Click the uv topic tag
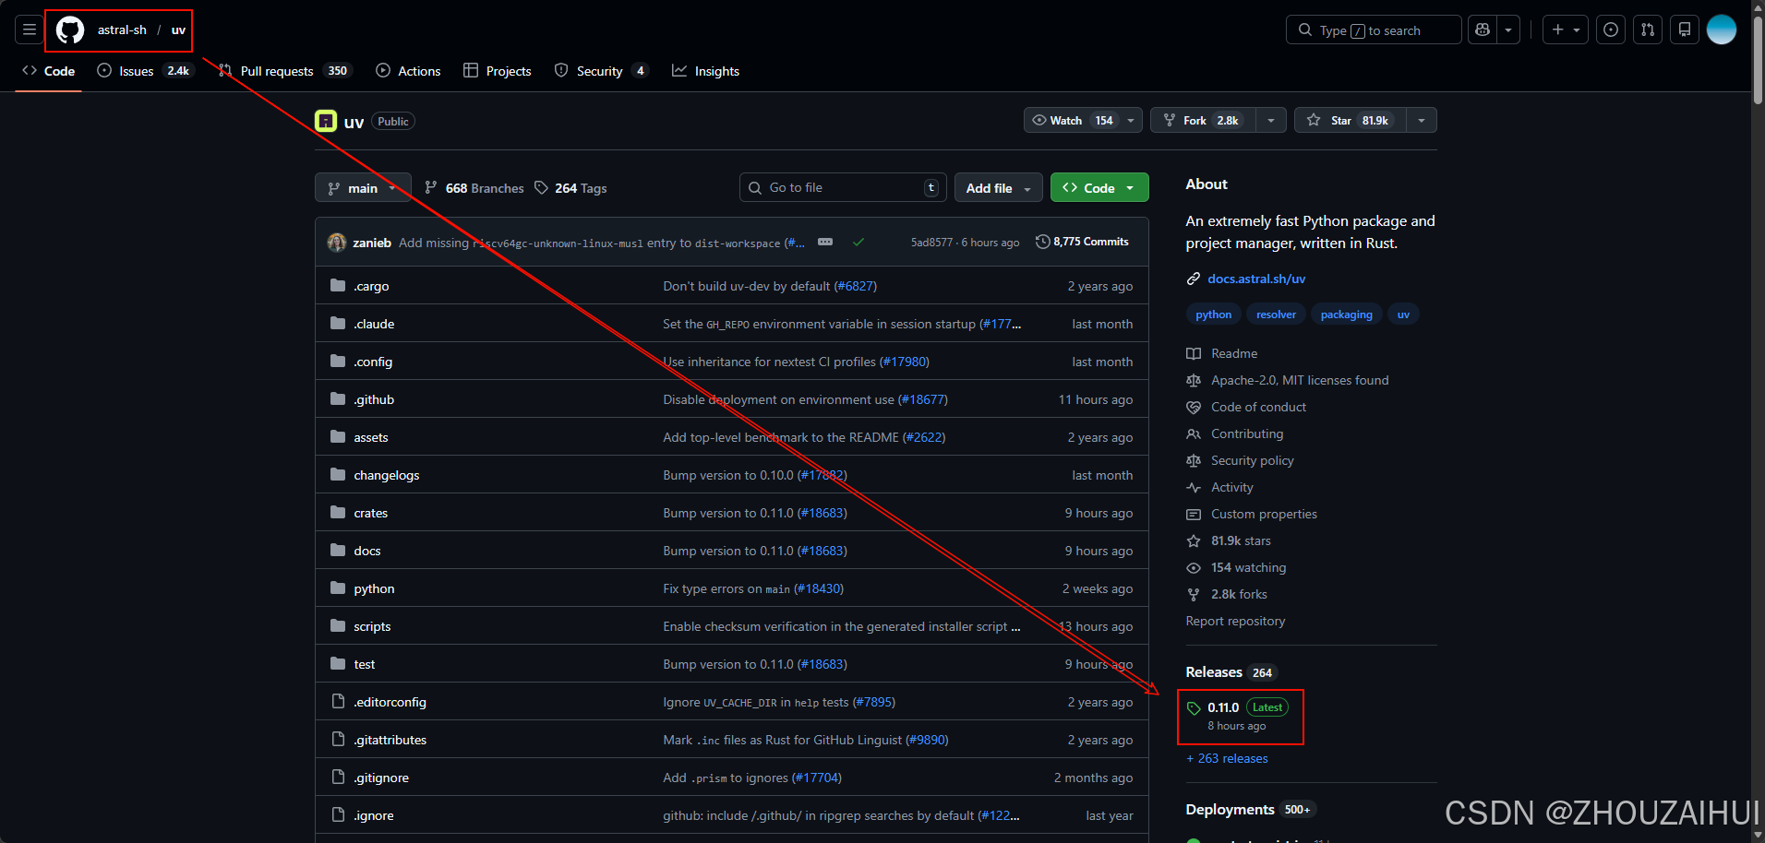This screenshot has width=1765, height=843. (x=1403, y=315)
